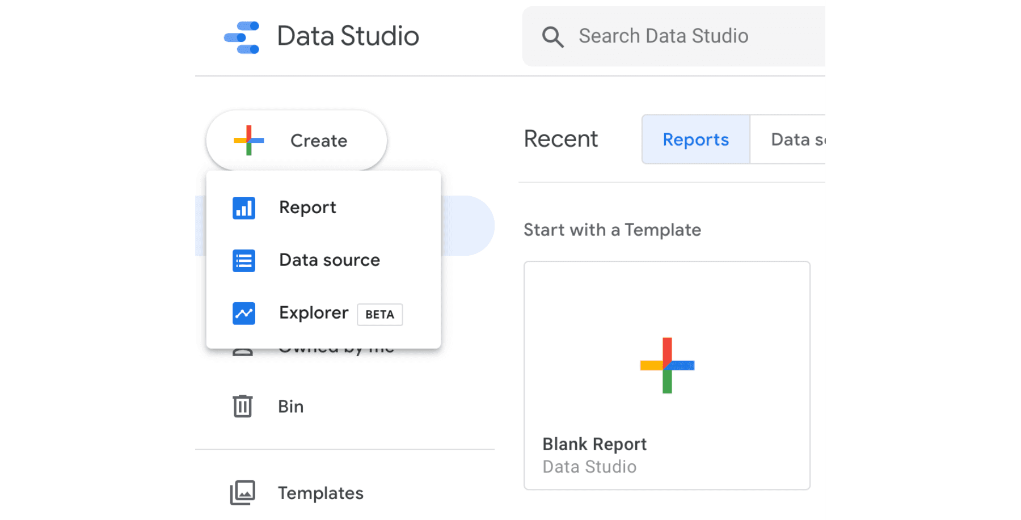Choose Explorer from the Create menu
1021x520 pixels.
[x=323, y=314]
